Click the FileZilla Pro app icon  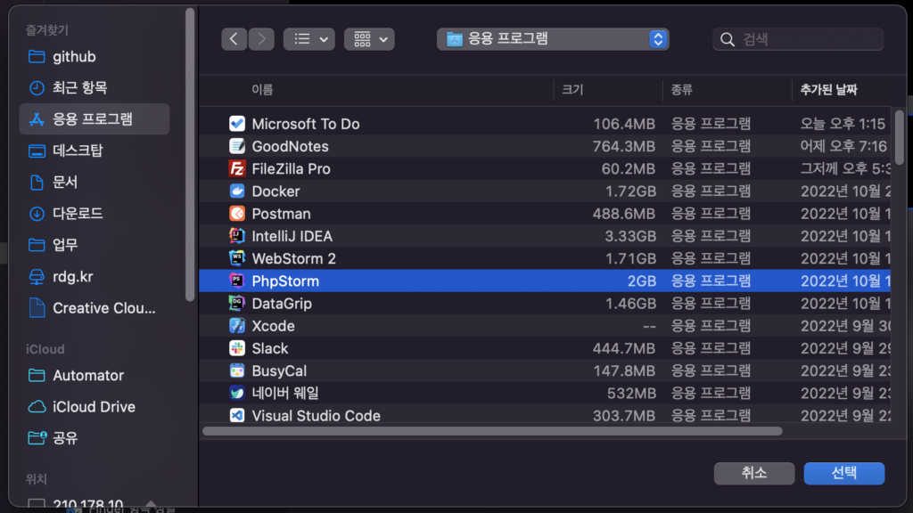237,168
